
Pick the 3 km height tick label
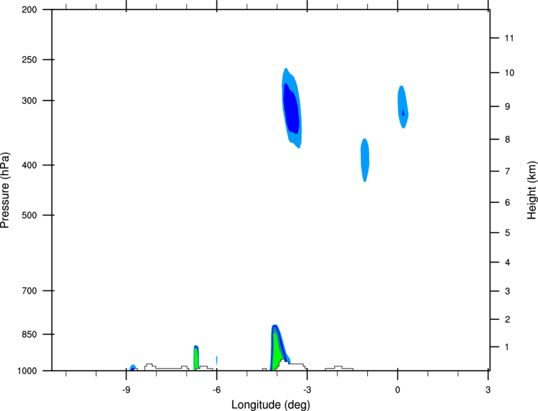(507, 291)
